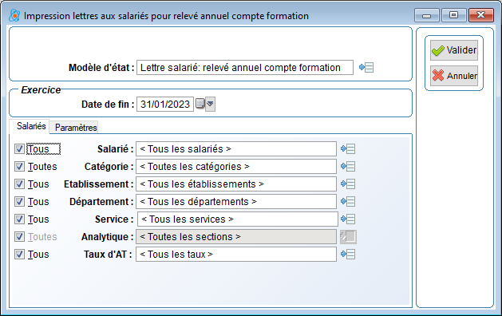Image resolution: width=502 pixels, height=316 pixels.
Task: Click the Valider button
Action: [x=454, y=50]
